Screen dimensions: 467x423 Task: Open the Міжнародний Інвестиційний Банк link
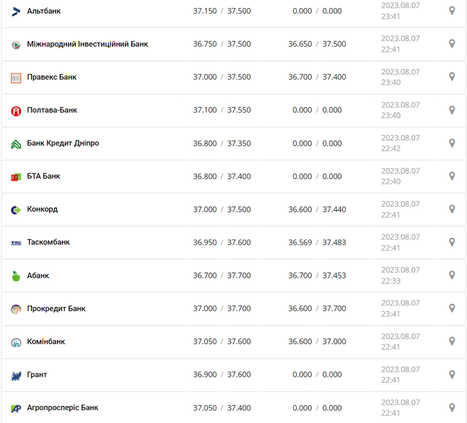88,44
